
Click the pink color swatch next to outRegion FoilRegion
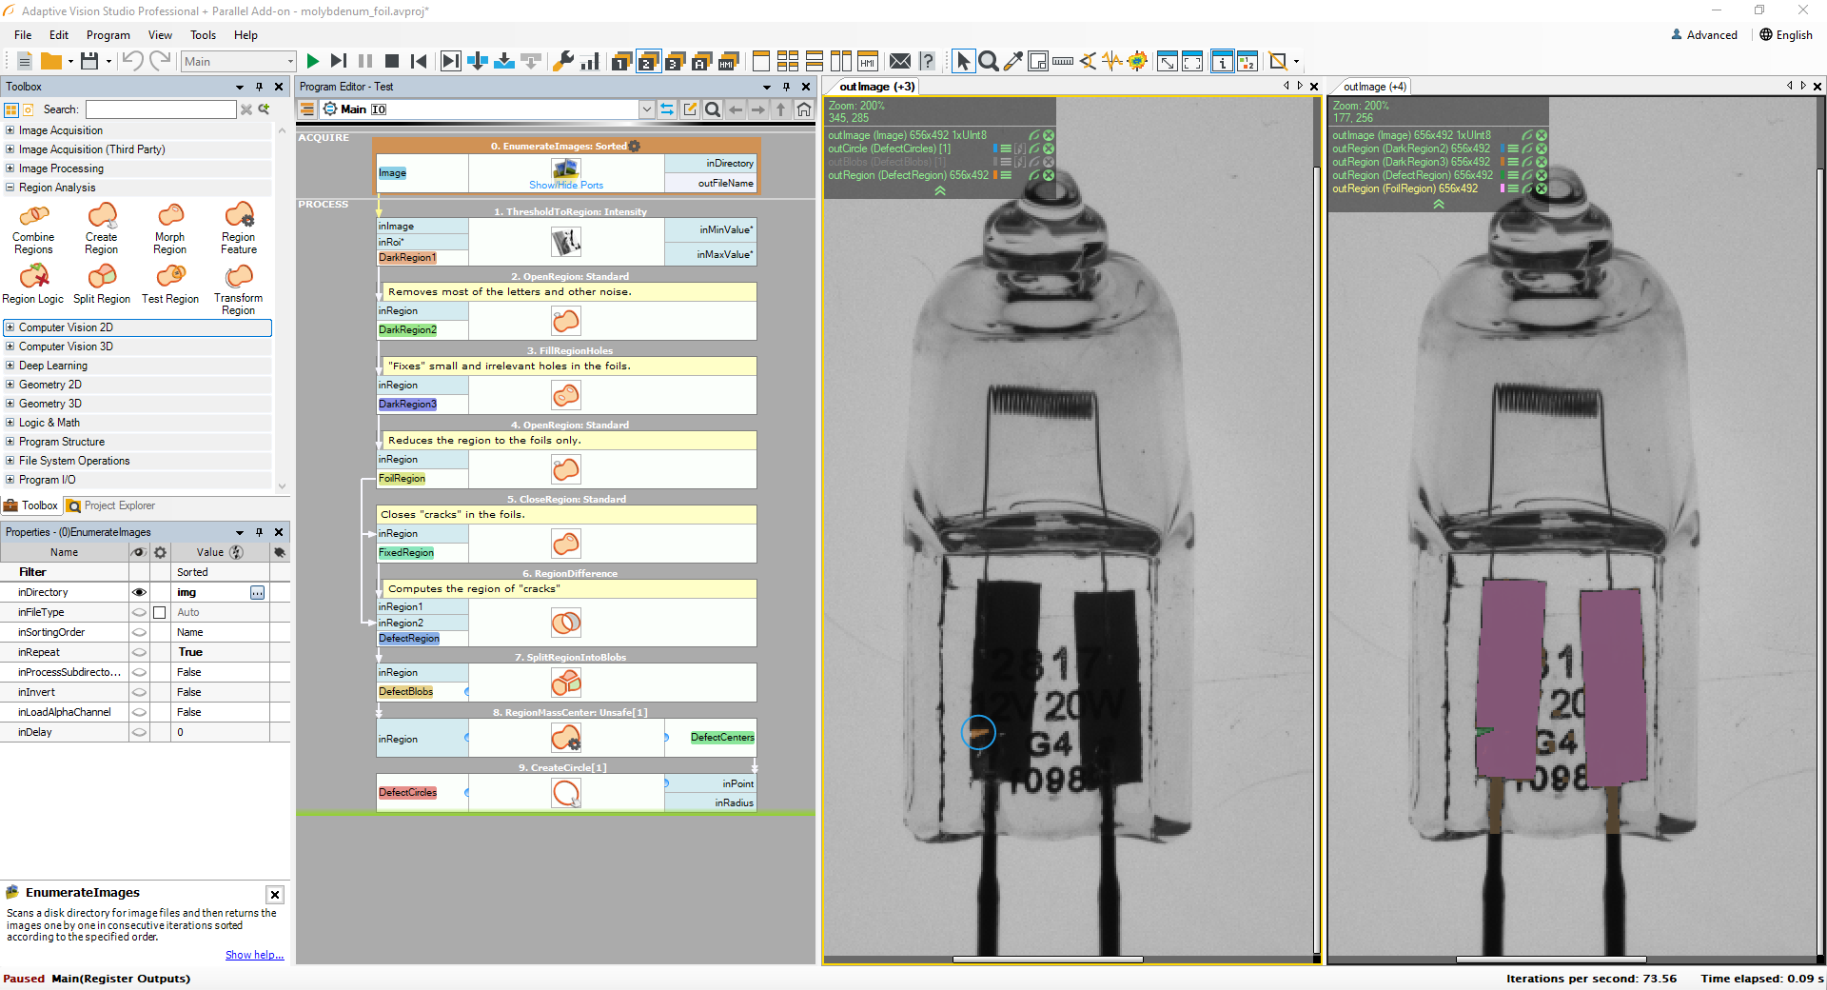(1503, 188)
